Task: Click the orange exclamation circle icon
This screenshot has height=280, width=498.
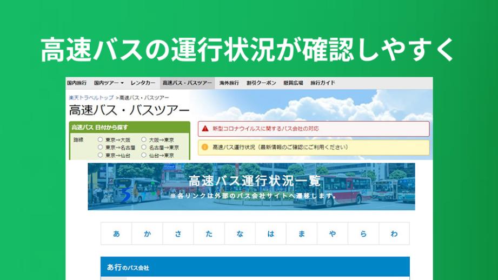Action: [205, 147]
